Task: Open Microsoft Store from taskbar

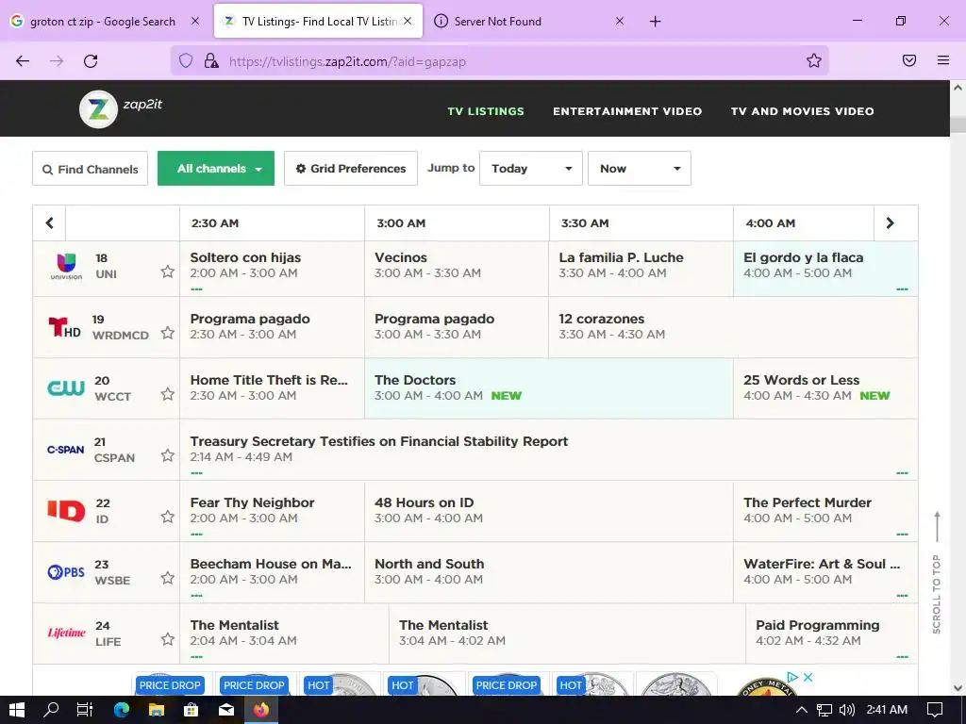Action: (x=191, y=710)
